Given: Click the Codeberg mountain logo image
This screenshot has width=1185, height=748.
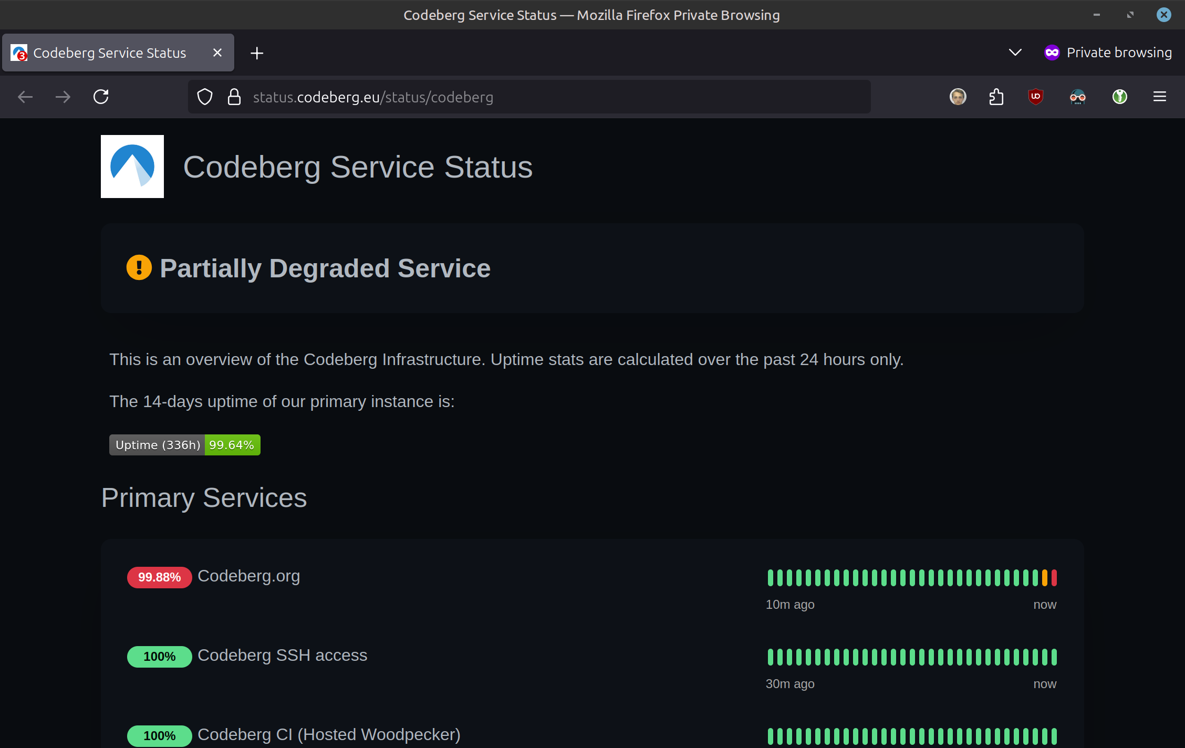Looking at the screenshot, I should pos(132,167).
